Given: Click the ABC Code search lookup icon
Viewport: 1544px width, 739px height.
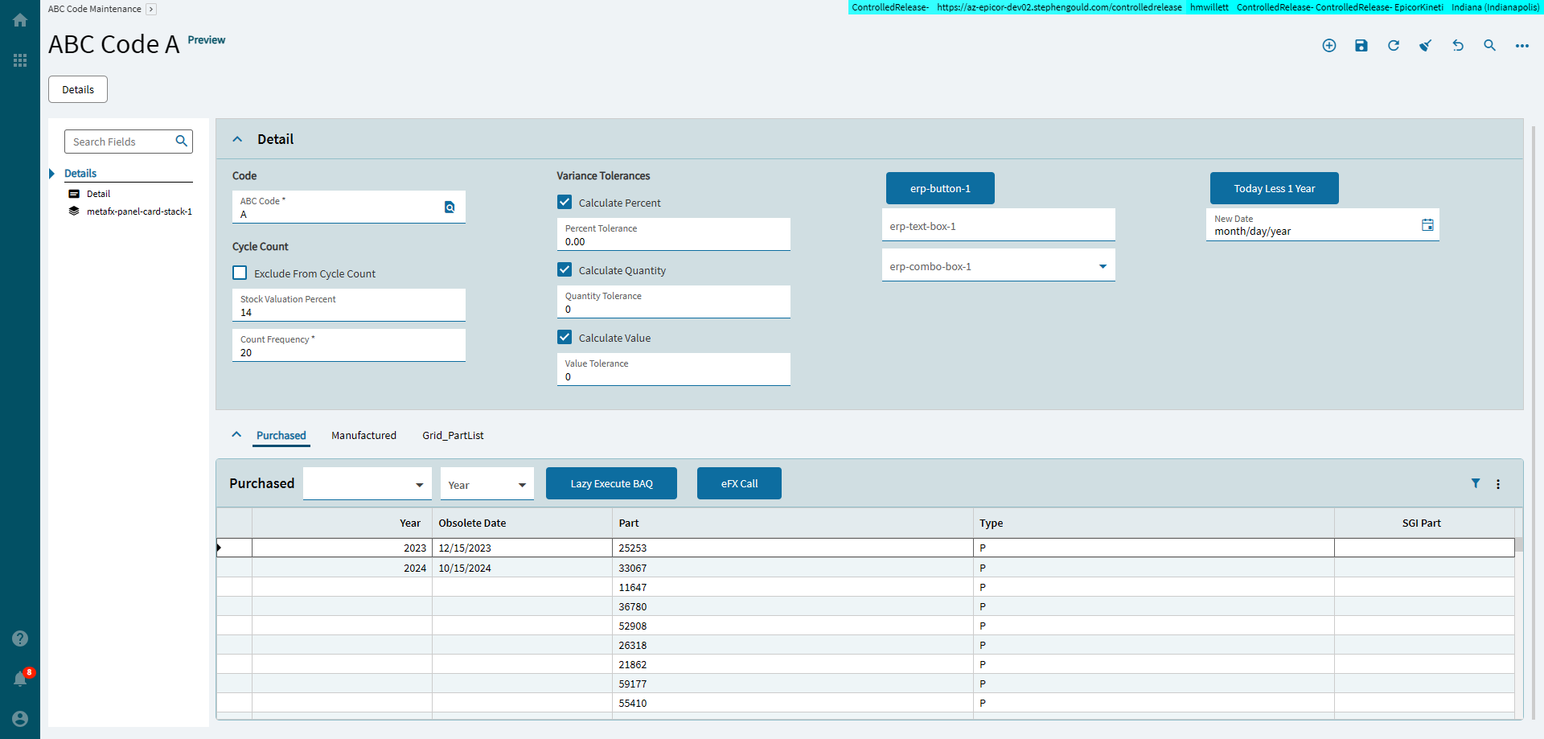Looking at the screenshot, I should (x=450, y=207).
